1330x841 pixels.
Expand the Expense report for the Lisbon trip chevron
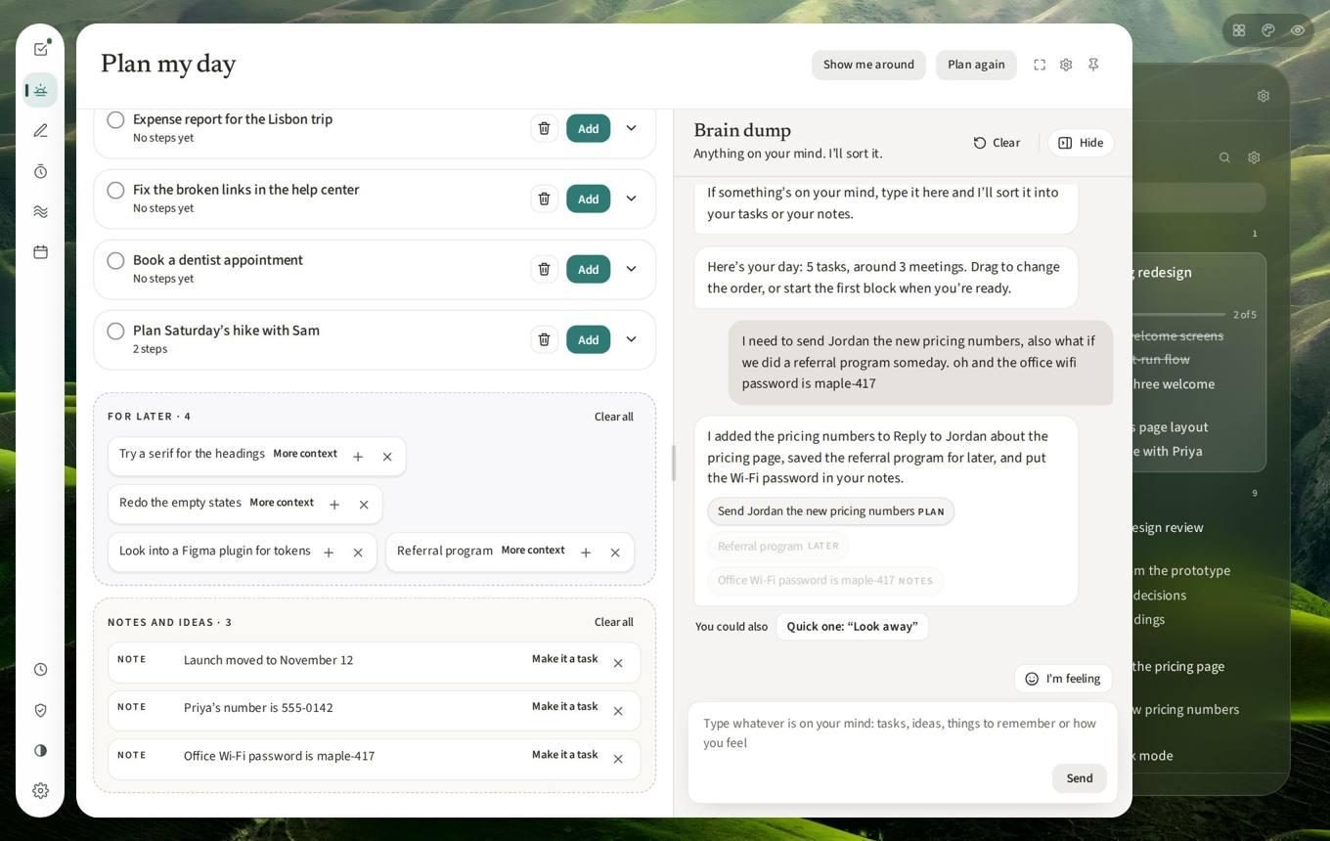(631, 128)
